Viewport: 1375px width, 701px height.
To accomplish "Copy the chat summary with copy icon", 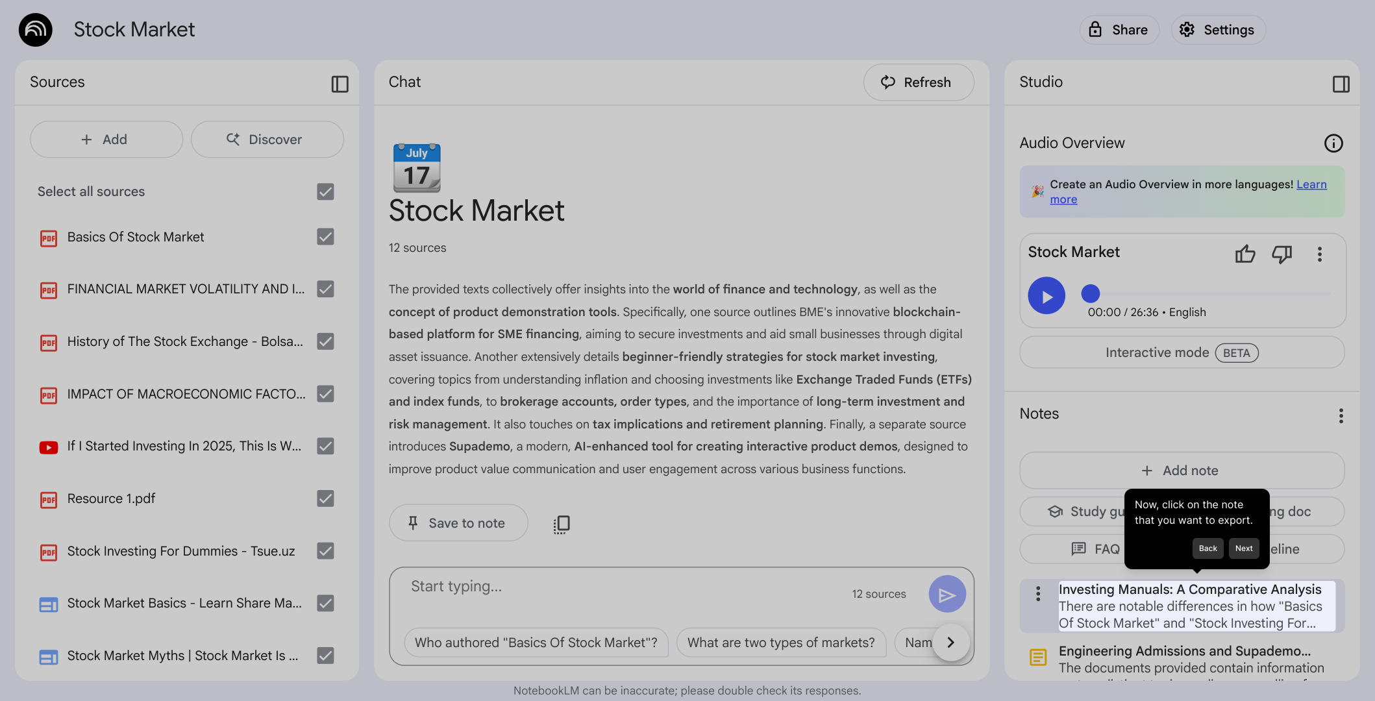I will (x=562, y=524).
